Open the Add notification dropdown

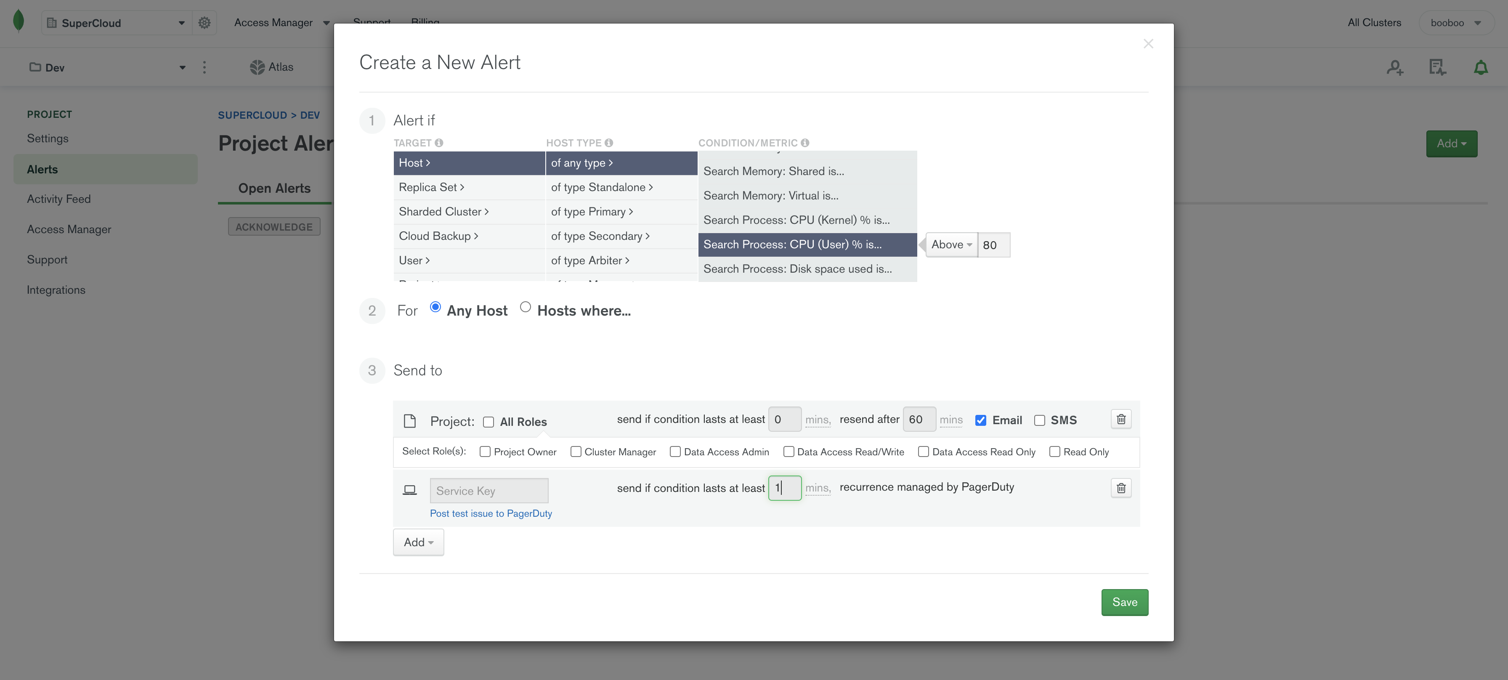point(418,542)
